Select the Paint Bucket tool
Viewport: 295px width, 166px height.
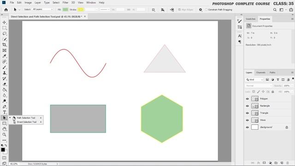4,90
